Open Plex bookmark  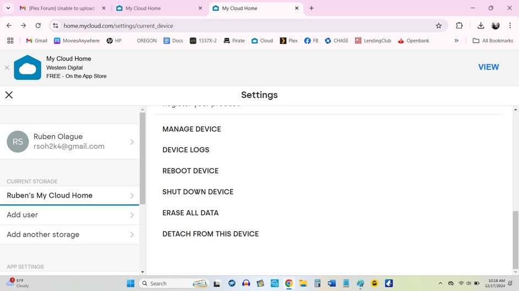pyautogui.click(x=288, y=41)
